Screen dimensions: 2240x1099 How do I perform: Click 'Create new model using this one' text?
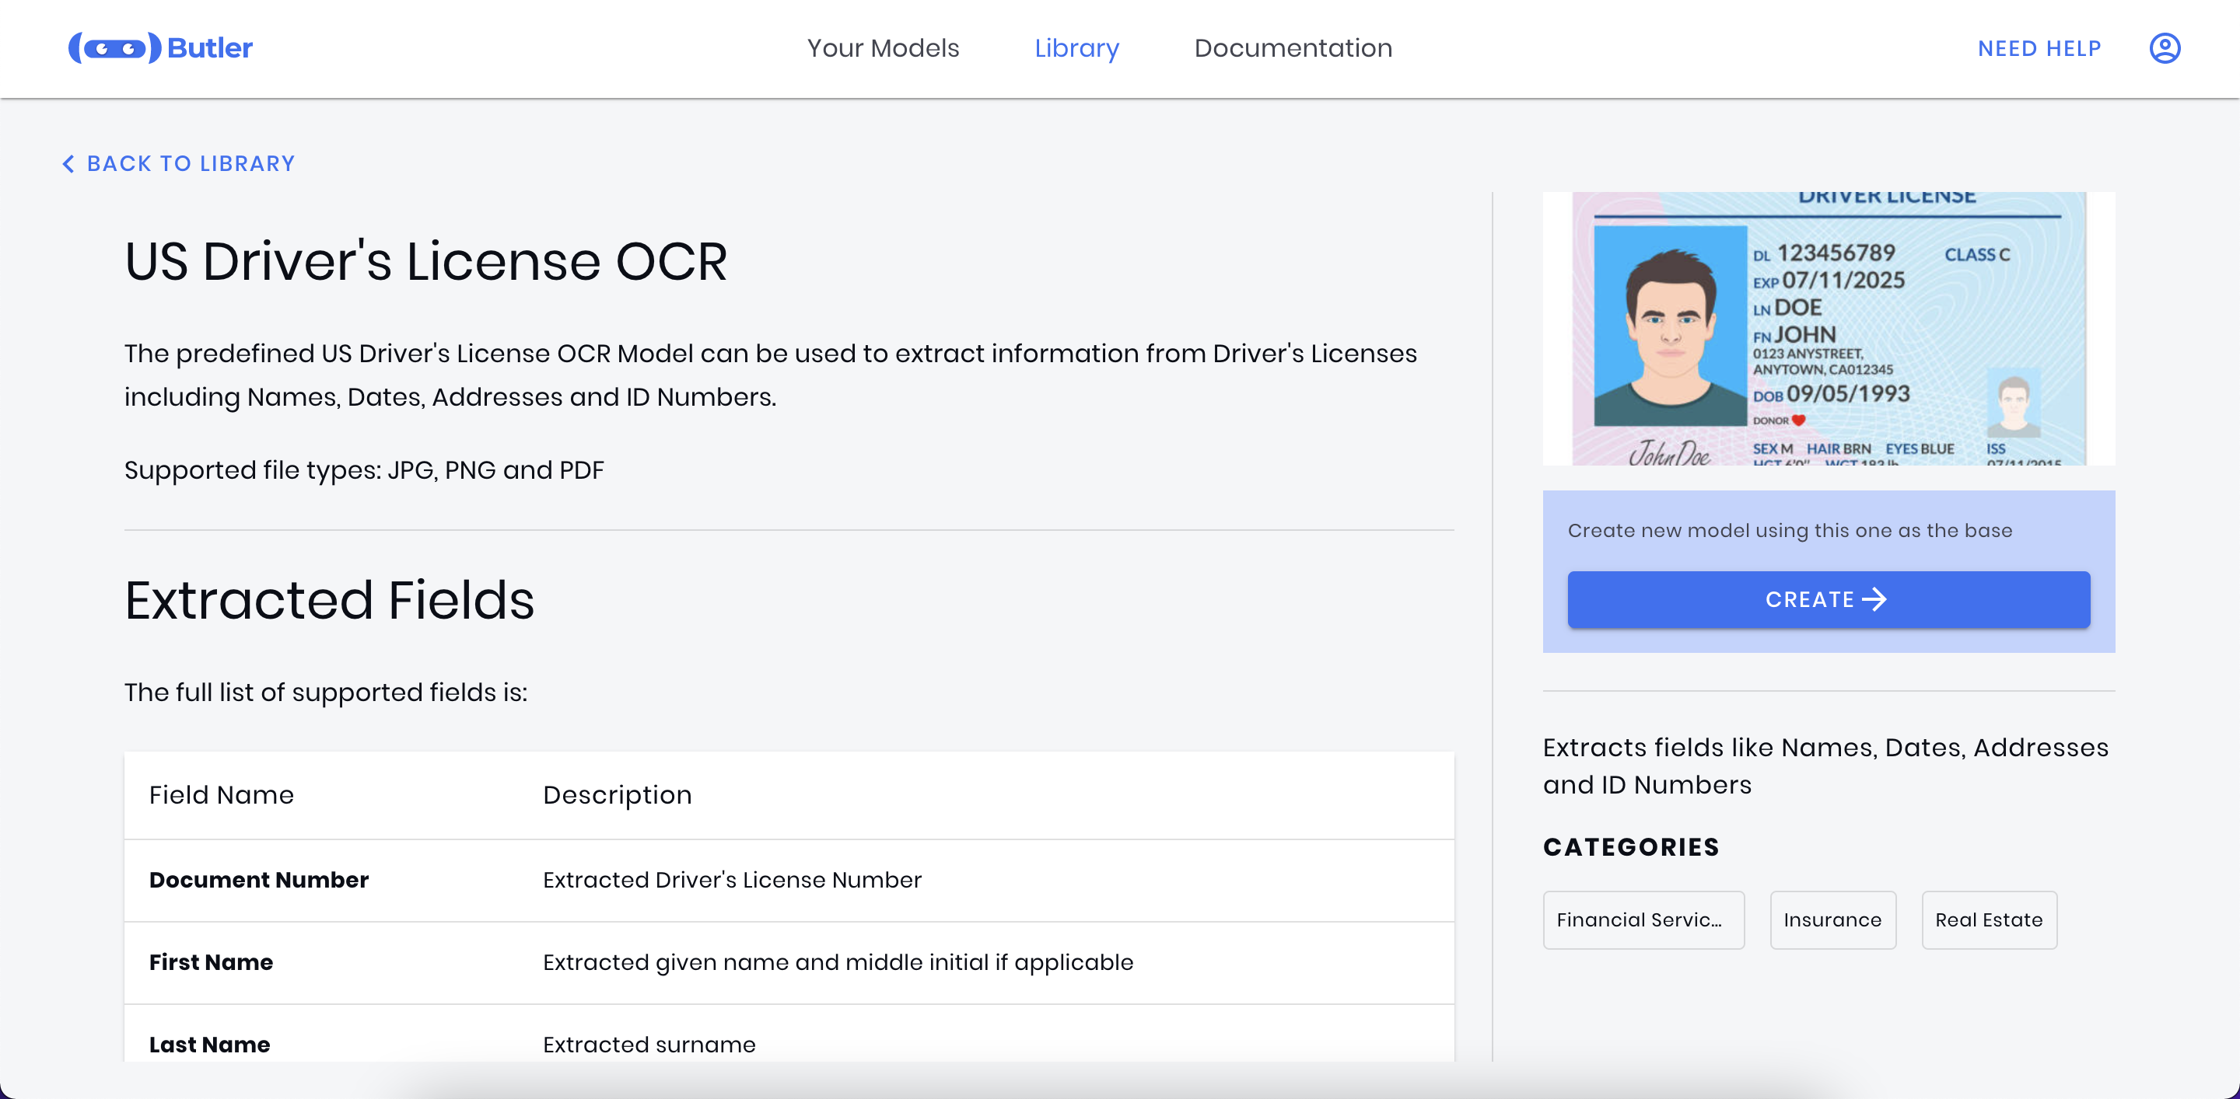point(1790,531)
